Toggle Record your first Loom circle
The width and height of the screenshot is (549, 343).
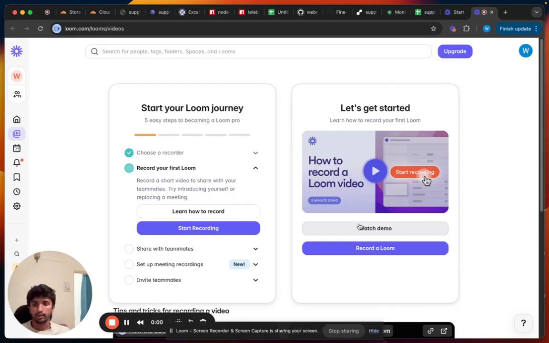[129, 168]
